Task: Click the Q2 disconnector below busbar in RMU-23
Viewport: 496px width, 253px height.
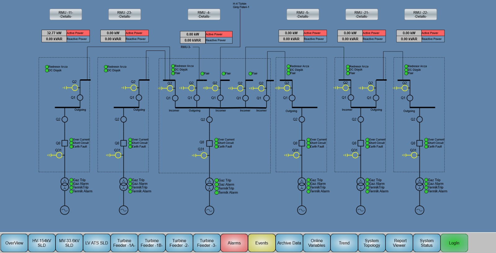Action: tap(123, 119)
